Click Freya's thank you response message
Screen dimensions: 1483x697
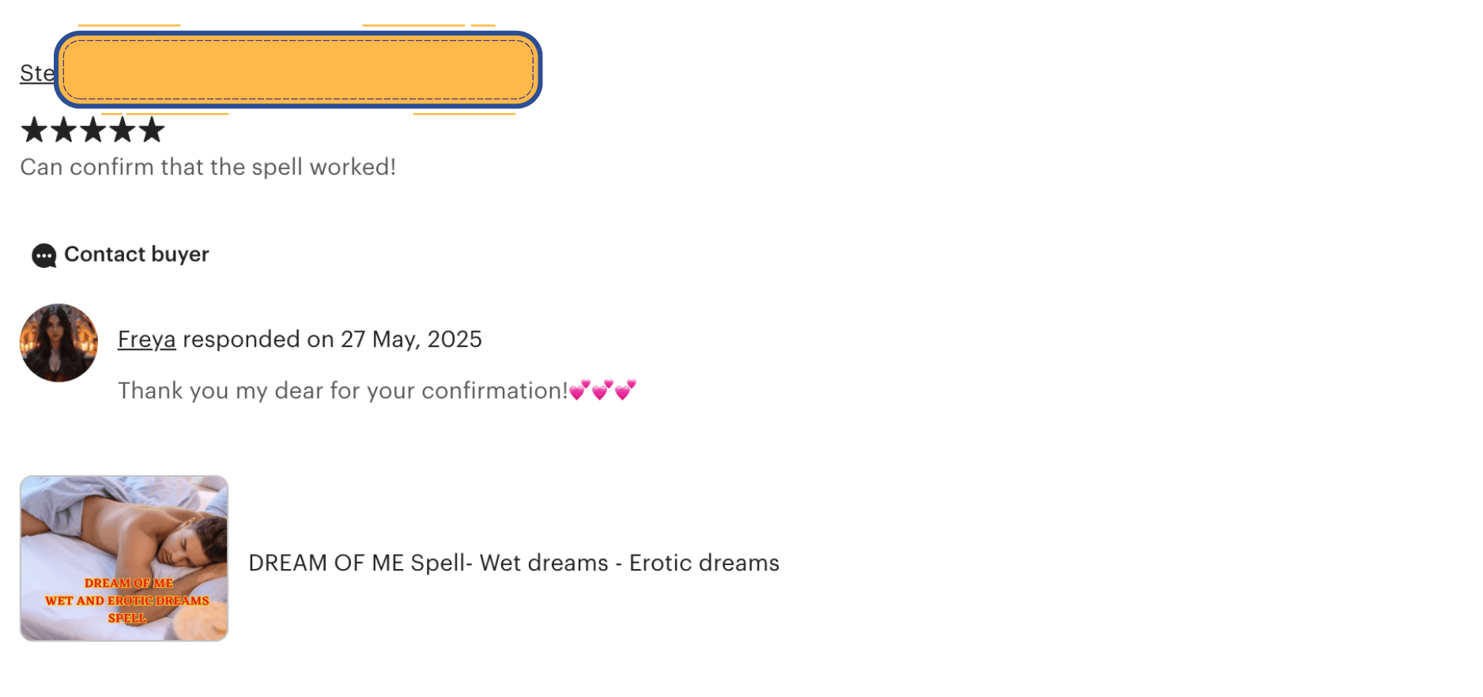coord(342,391)
